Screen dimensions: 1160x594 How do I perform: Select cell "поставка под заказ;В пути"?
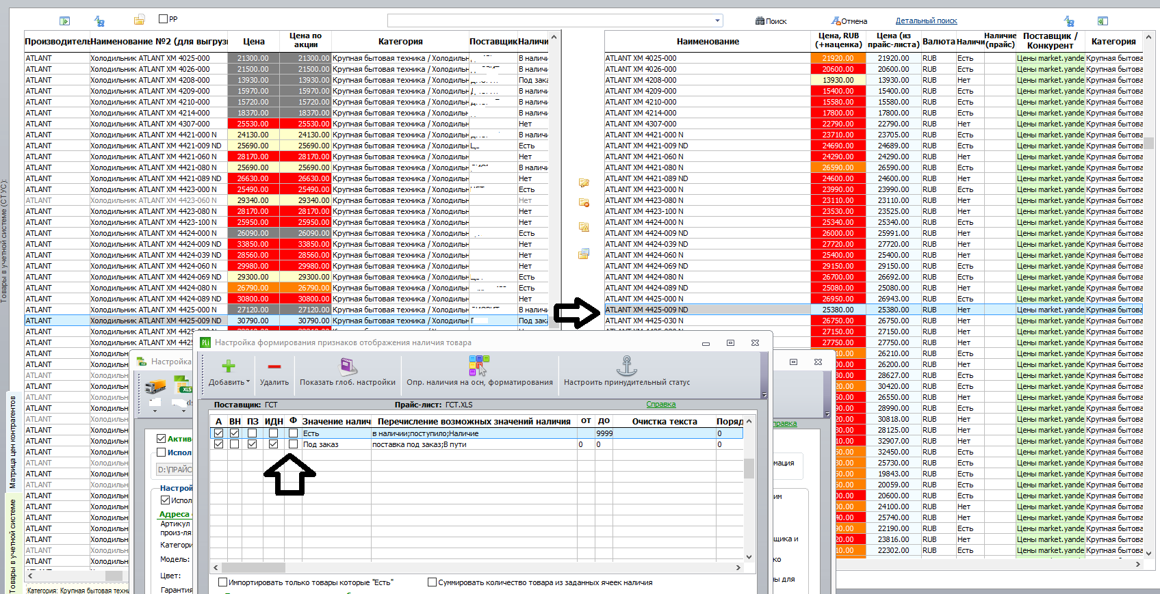click(x=474, y=444)
